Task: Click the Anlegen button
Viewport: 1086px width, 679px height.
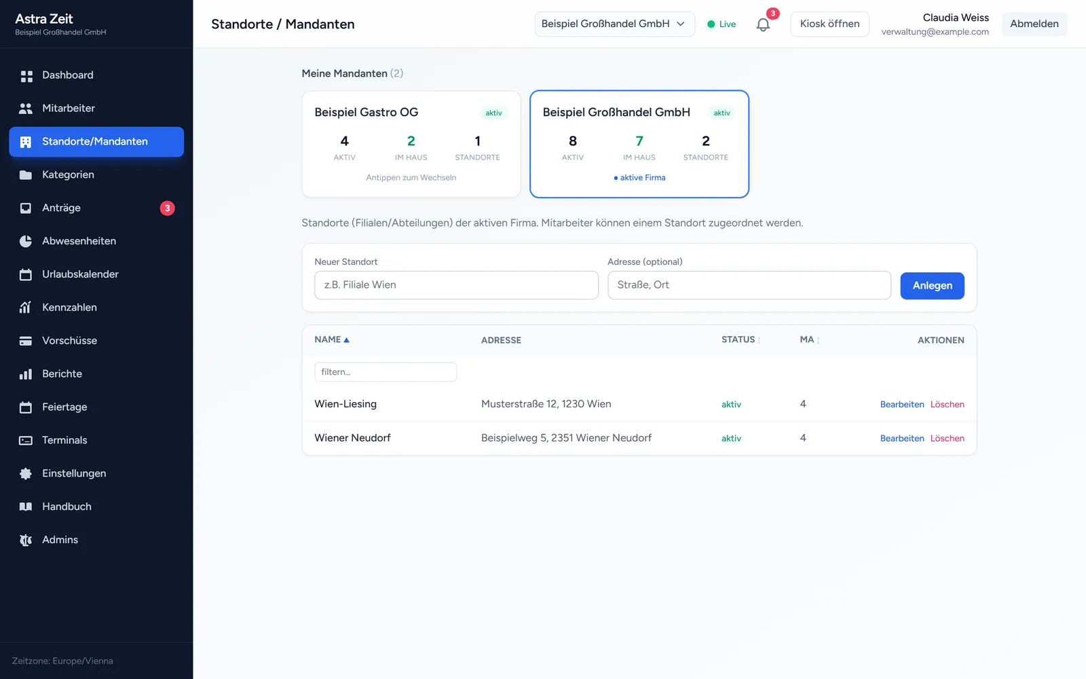Action: tap(932, 286)
